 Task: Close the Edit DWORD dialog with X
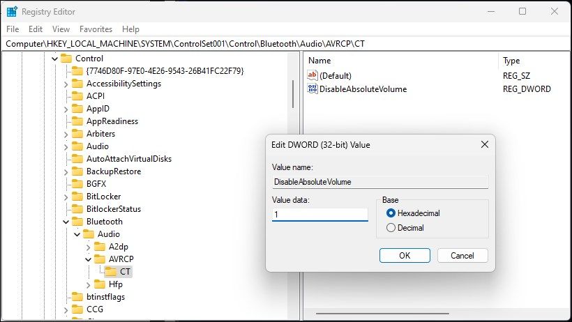[x=484, y=144]
